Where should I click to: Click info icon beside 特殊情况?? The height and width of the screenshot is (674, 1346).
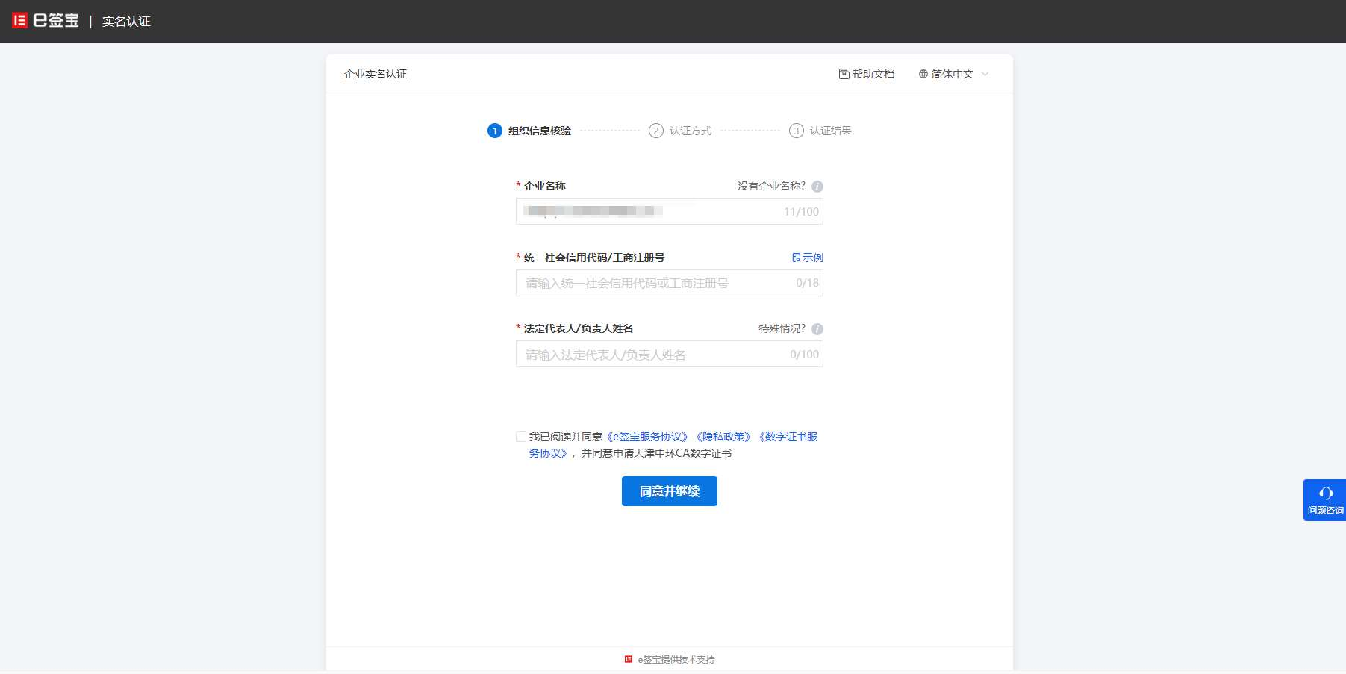coord(817,329)
